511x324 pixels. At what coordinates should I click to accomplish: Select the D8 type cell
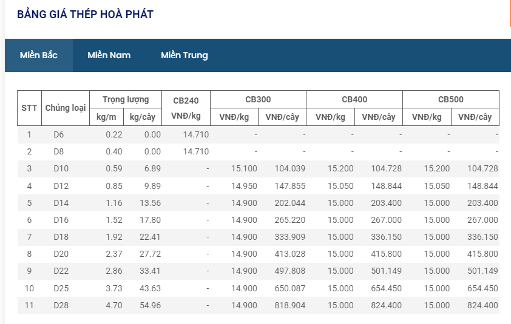pos(59,151)
